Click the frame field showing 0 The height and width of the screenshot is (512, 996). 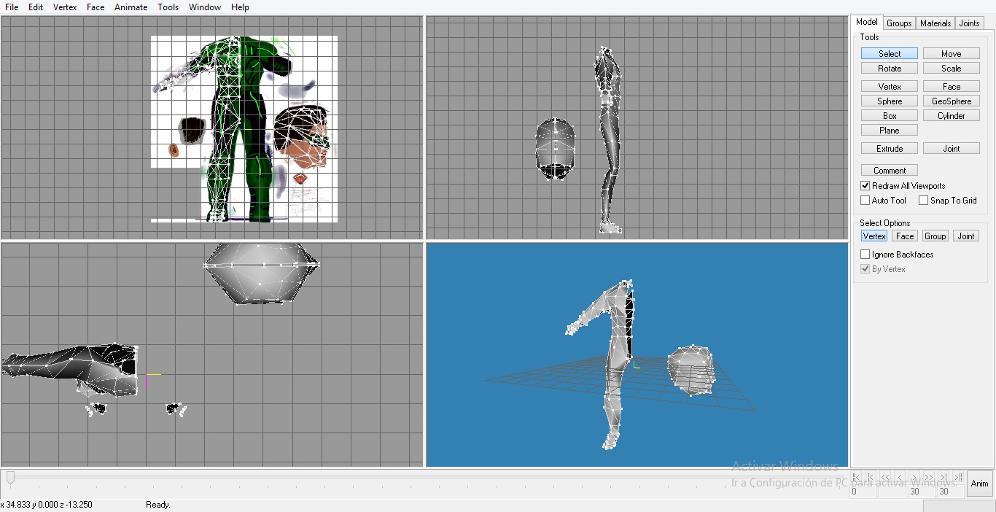point(863,492)
